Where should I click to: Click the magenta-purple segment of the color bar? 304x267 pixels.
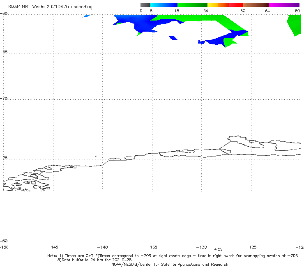(284, 5)
